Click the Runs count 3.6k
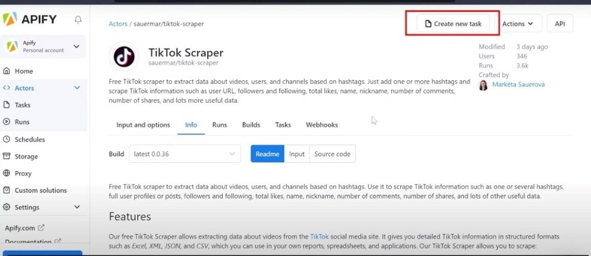Viewport: 591px width, 256px height. (x=522, y=66)
